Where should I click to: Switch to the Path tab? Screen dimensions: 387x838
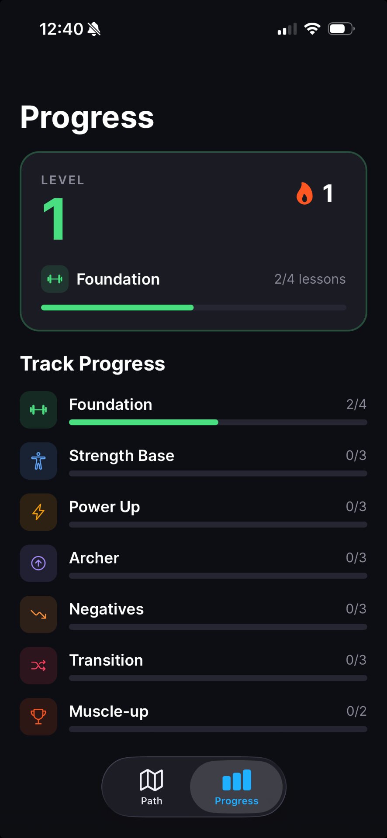pos(152,787)
